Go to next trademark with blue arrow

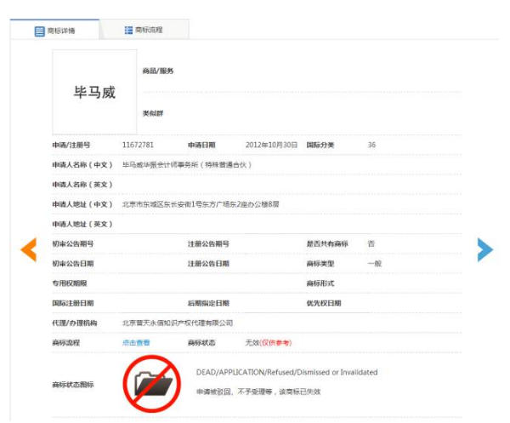(x=485, y=249)
